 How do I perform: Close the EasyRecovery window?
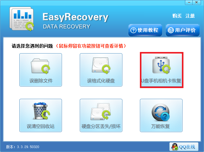196,2
